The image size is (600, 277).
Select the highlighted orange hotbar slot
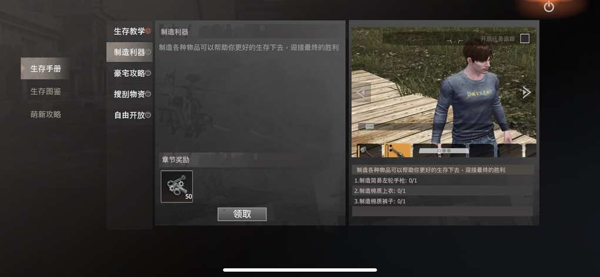tap(398, 151)
